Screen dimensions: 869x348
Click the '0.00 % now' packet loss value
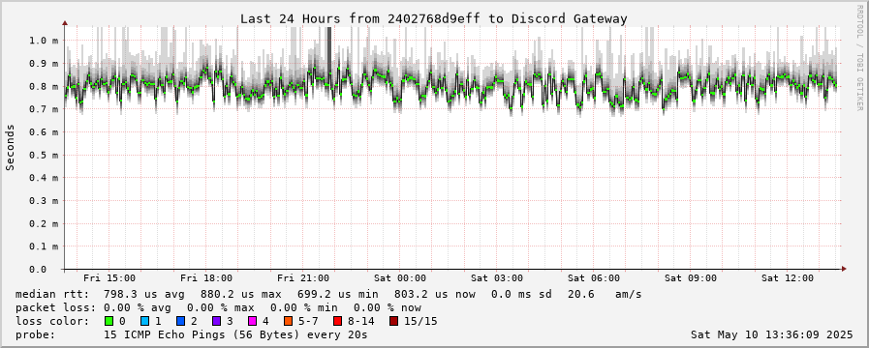click(387, 307)
